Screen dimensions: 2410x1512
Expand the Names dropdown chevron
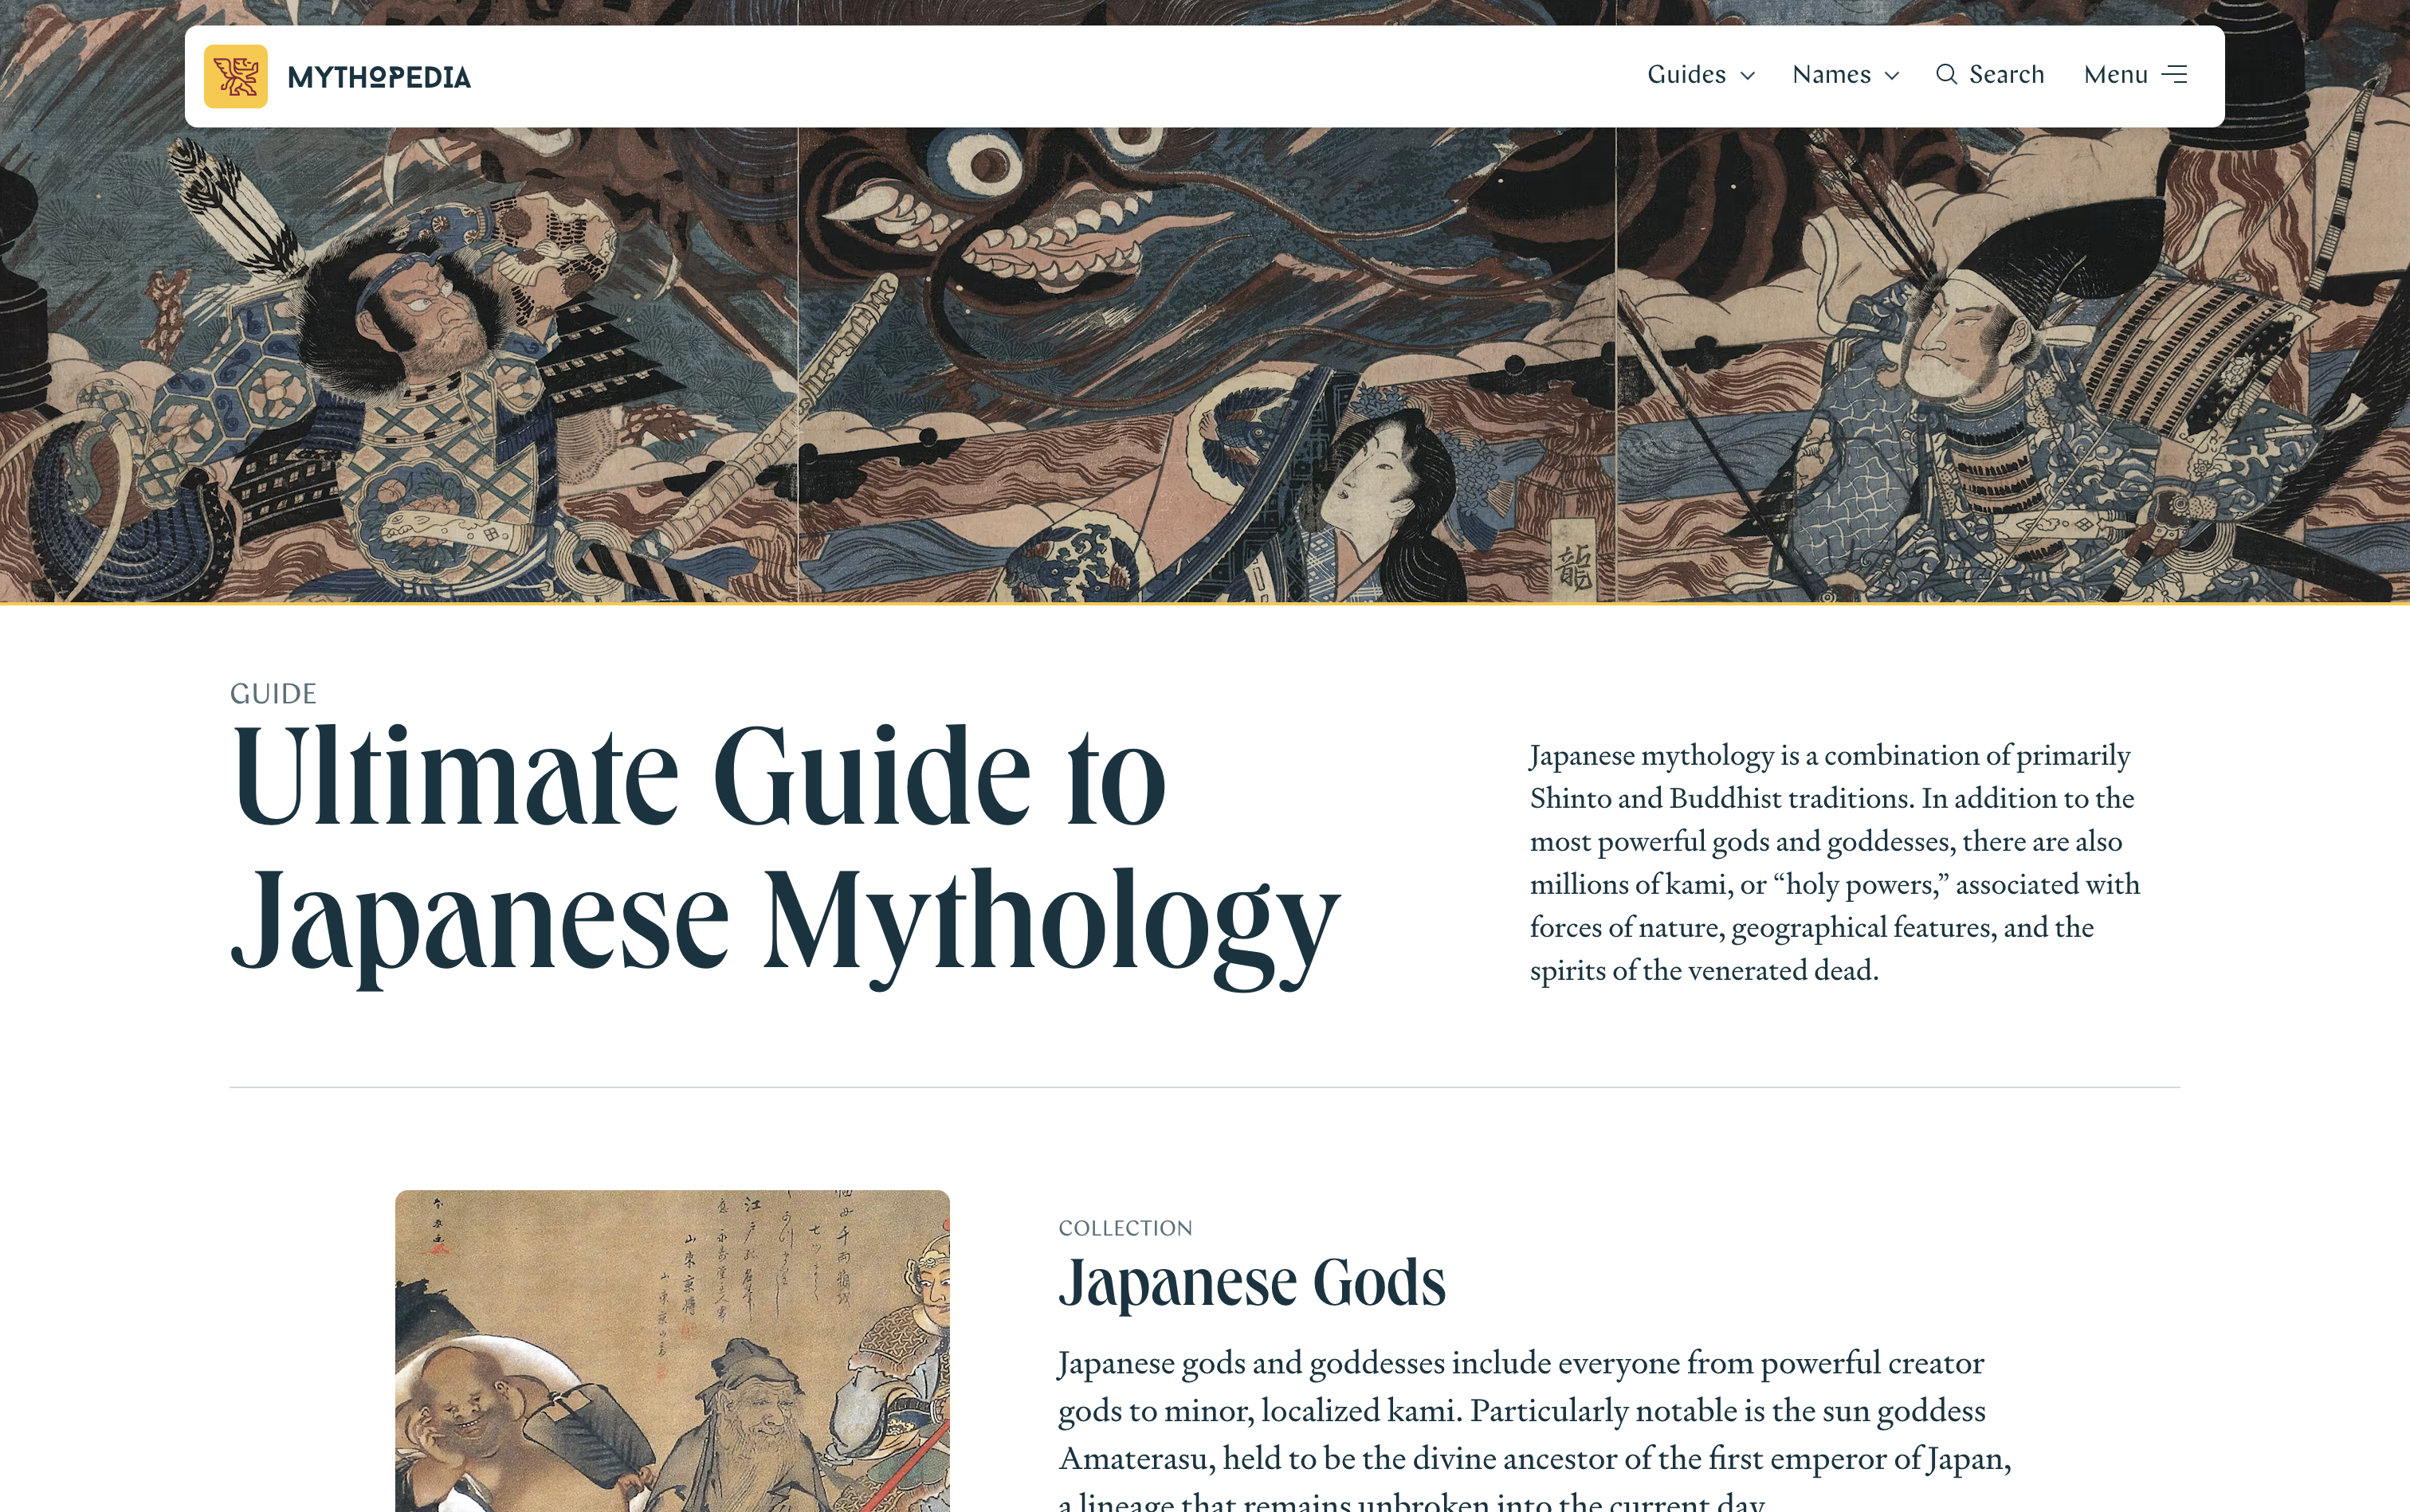(1892, 76)
